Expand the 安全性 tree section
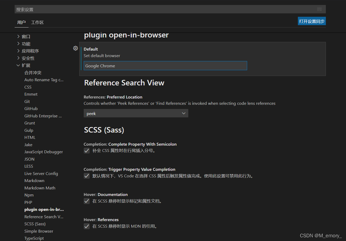The image size is (346, 241). coord(18,58)
